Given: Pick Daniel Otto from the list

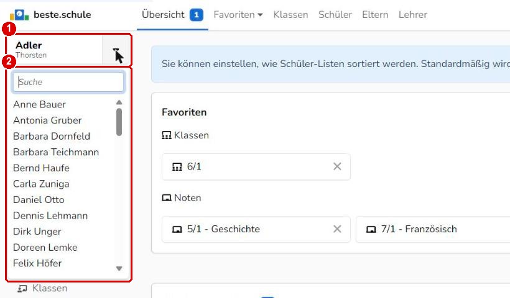Looking at the screenshot, I should (x=39, y=200).
